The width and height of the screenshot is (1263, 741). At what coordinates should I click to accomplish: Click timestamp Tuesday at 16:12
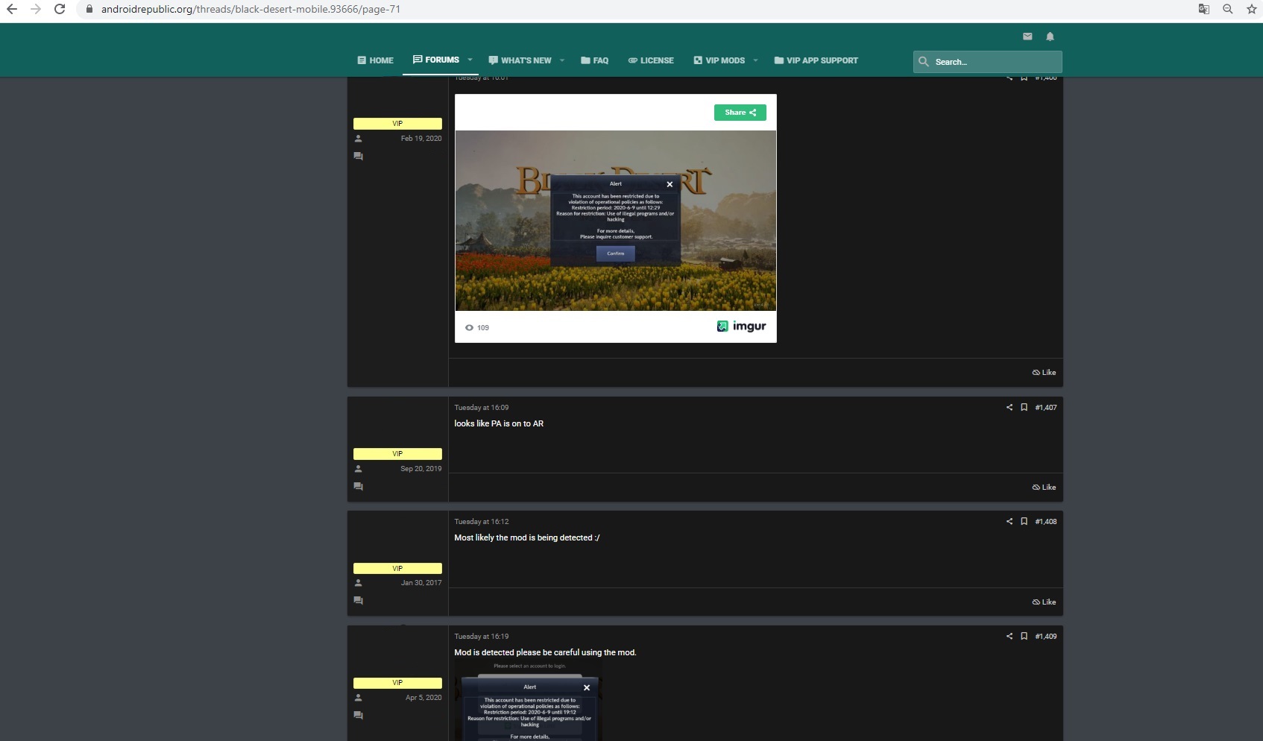click(x=482, y=522)
